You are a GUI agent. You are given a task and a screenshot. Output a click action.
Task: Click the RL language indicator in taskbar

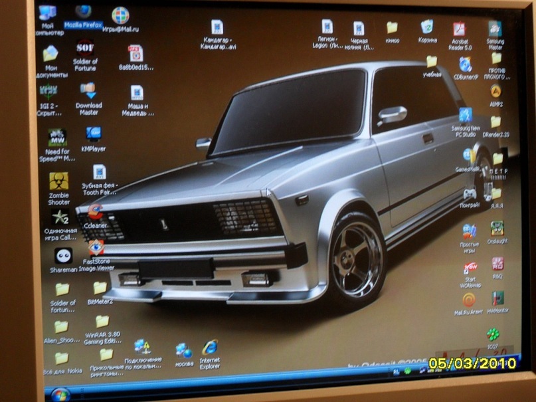(x=396, y=373)
